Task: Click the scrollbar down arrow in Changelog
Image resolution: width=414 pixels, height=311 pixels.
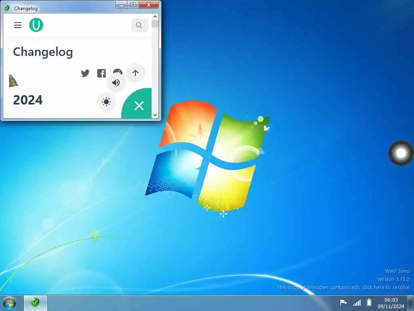Action: 155,115
